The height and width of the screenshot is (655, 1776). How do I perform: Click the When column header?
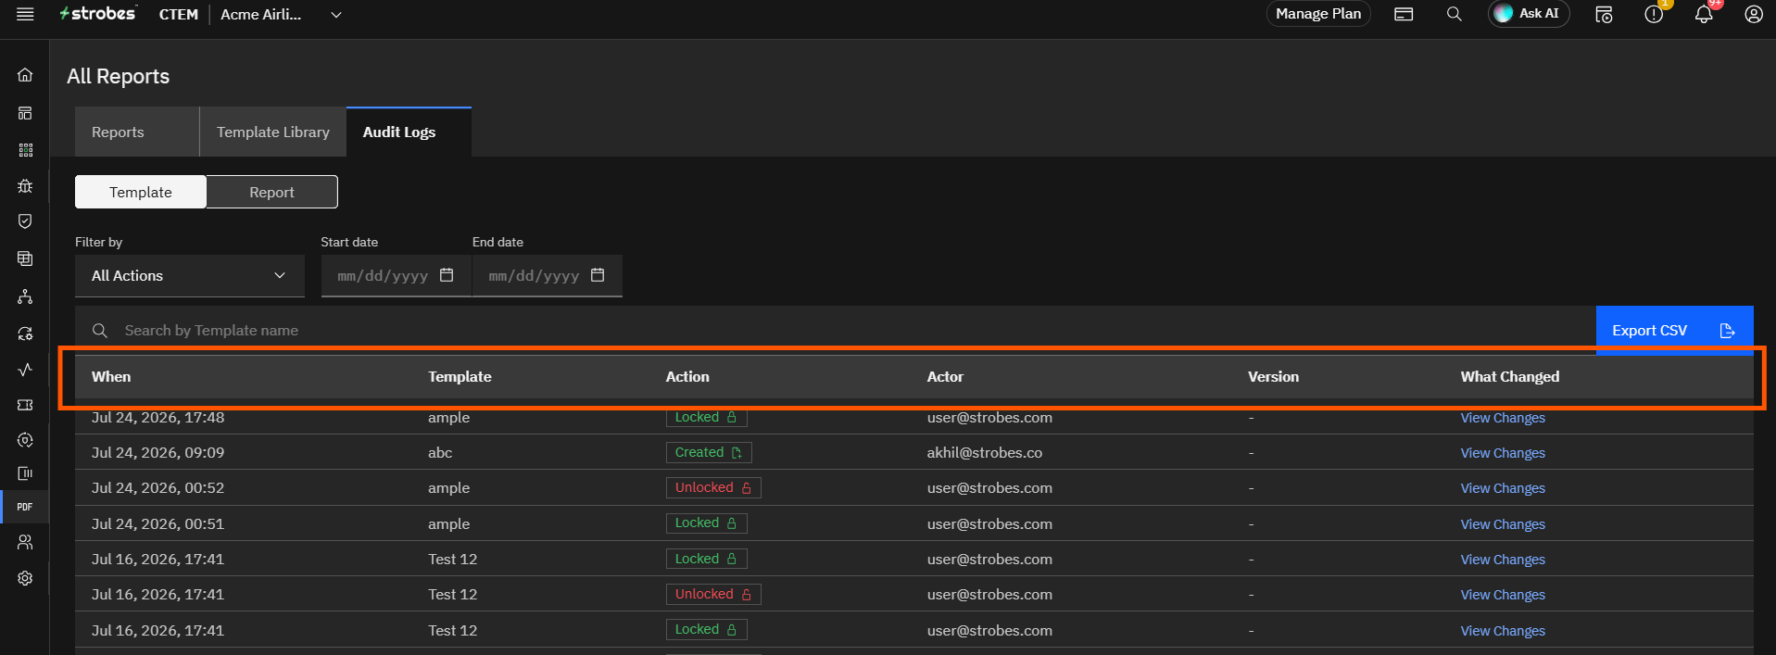pyautogui.click(x=111, y=377)
